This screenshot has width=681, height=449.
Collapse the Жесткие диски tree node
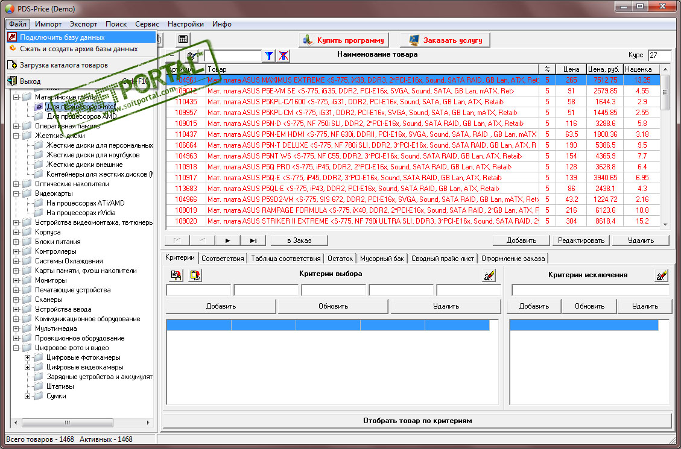coord(16,136)
